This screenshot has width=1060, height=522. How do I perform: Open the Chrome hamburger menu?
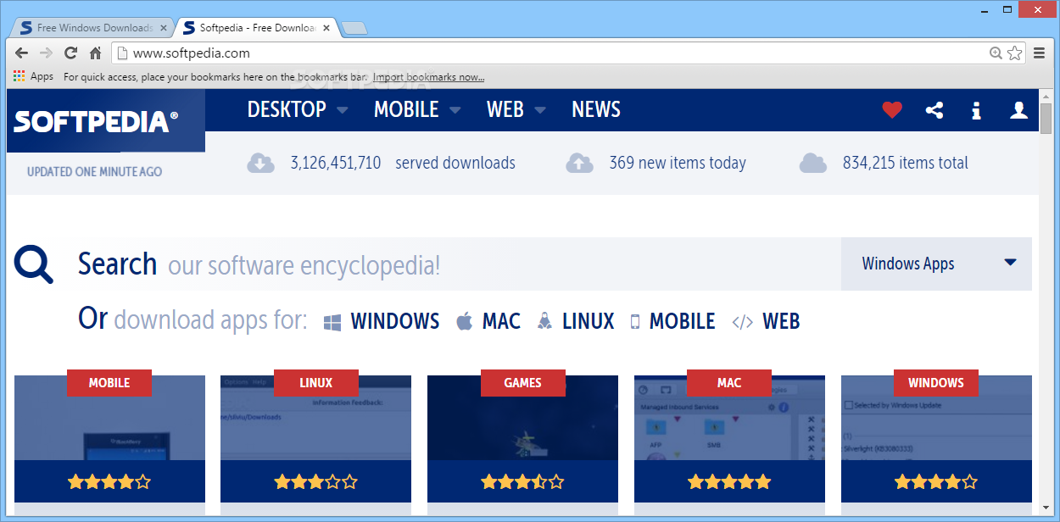point(1040,53)
